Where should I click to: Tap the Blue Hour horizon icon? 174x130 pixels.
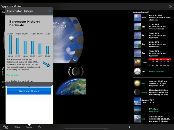(x=137, y=110)
